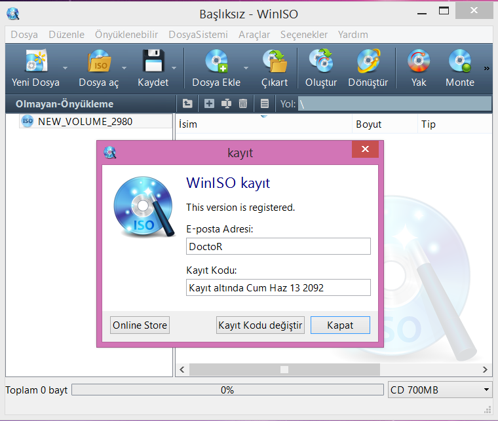Open the DosyaSistemi menu
The height and width of the screenshot is (421, 498).
(x=198, y=34)
